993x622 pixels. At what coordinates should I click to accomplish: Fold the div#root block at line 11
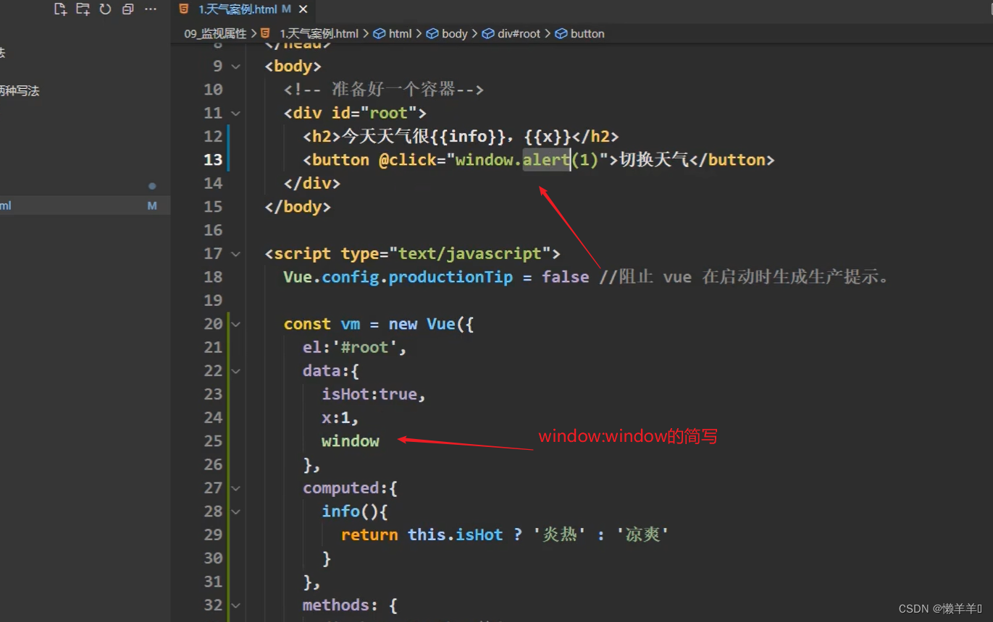[x=236, y=114]
